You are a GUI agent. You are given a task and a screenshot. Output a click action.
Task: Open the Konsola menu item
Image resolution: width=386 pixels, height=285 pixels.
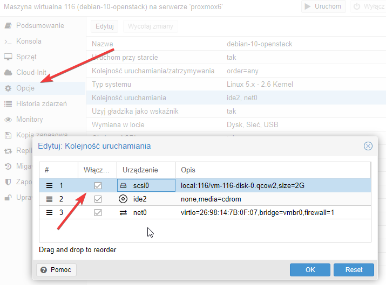click(x=29, y=41)
